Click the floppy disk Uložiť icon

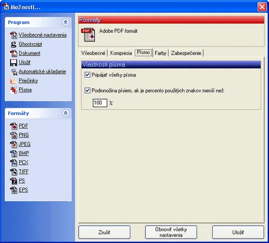click(x=13, y=63)
